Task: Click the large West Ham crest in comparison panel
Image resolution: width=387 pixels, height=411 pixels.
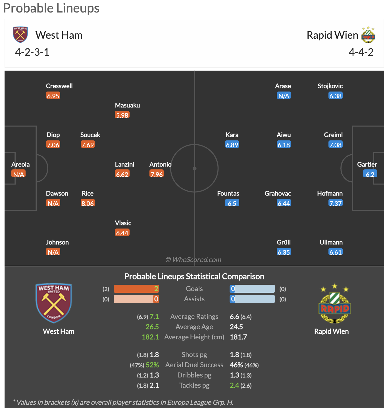Action: [54, 303]
